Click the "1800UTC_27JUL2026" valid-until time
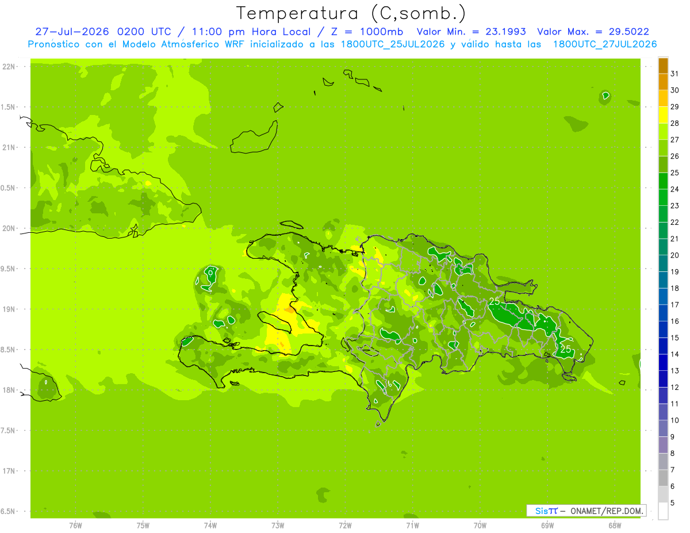The width and height of the screenshot is (690, 533). (605, 44)
